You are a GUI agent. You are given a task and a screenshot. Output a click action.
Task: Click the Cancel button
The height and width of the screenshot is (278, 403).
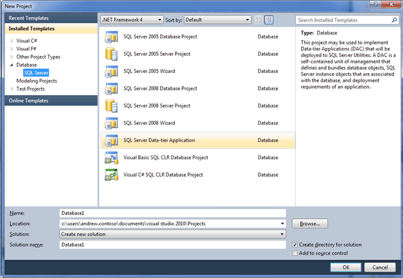tap(380, 267)
